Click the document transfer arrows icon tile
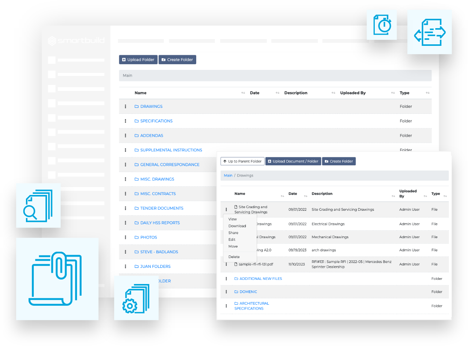 429,32
